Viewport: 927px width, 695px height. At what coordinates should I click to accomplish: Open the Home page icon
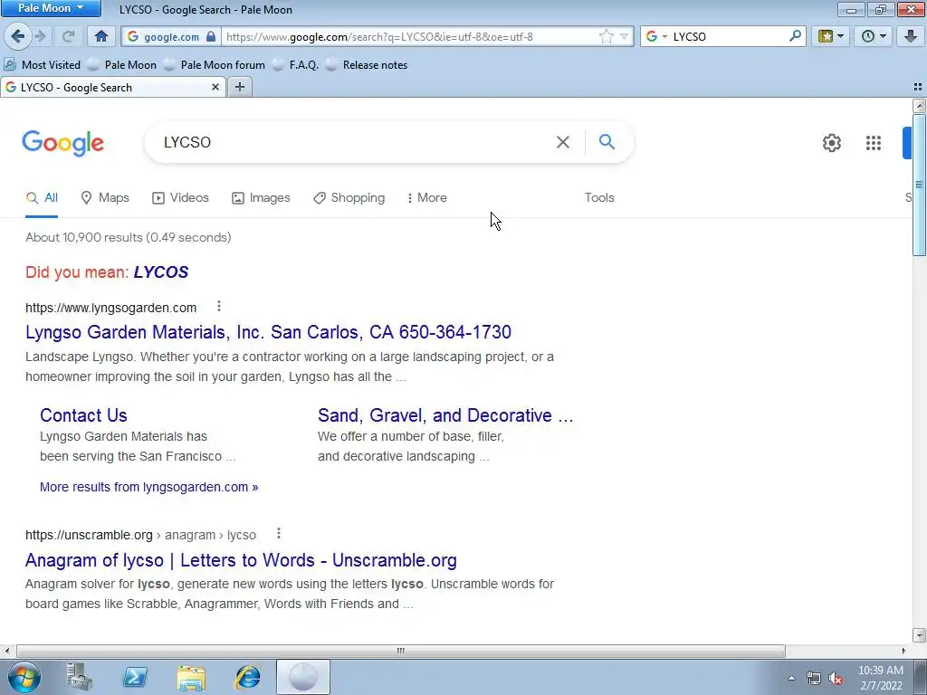101,36
